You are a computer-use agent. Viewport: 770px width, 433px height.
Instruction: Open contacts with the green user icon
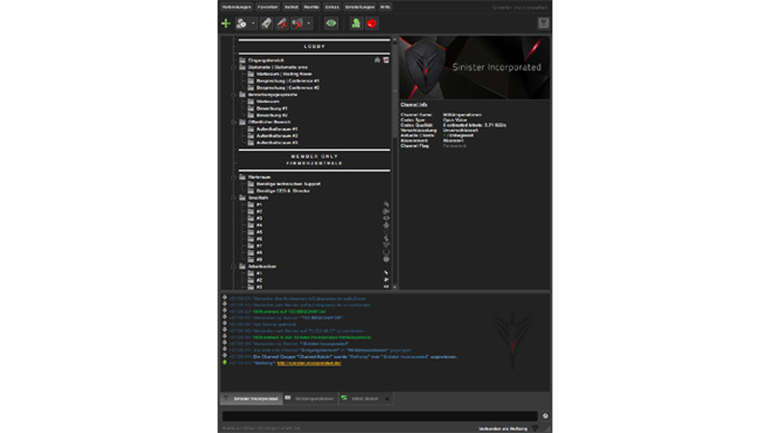pos(355,22)
